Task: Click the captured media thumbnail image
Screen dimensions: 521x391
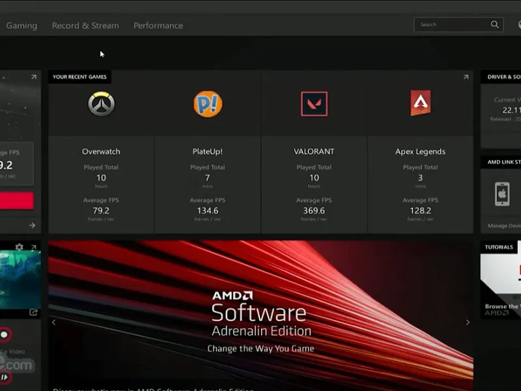Action: point(20,280)
